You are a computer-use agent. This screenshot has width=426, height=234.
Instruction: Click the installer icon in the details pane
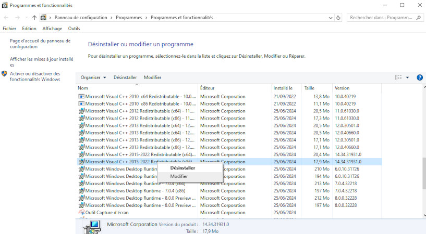(92, 227)
